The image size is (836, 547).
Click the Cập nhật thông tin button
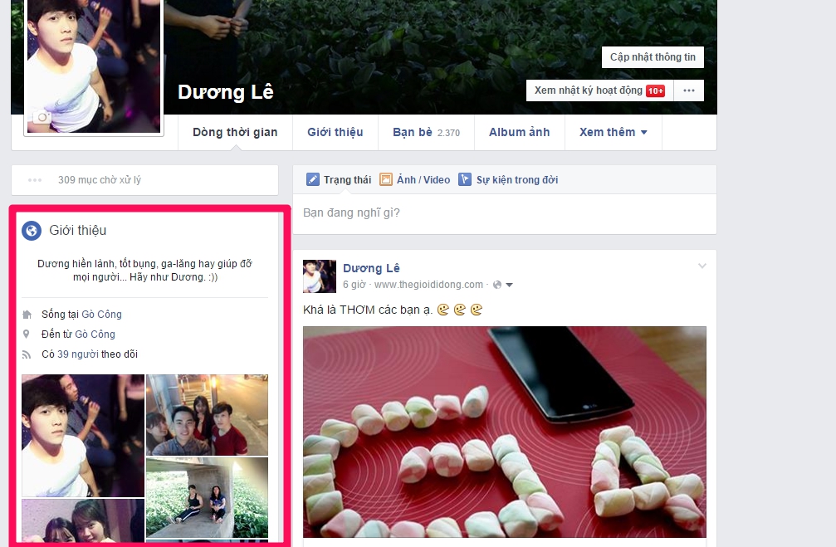[652, 56]
